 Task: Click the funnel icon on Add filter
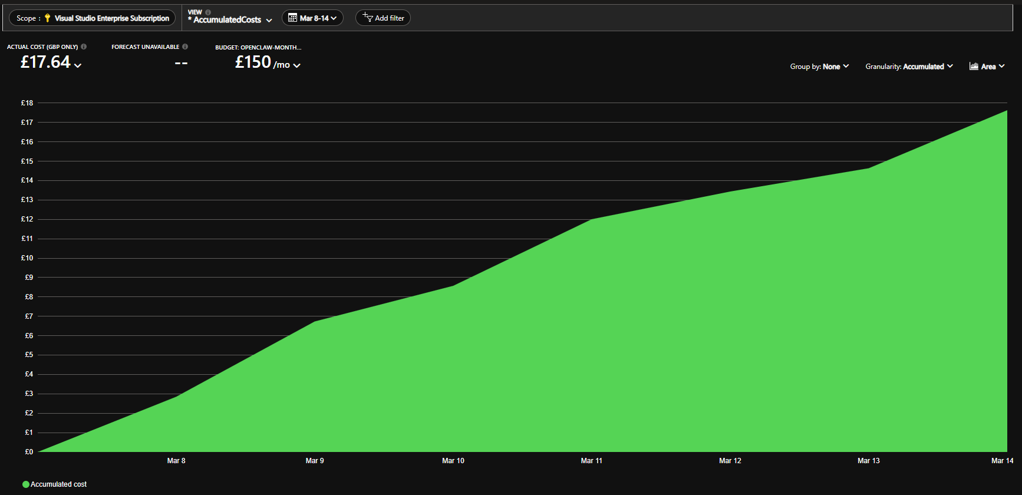(x=368, y=18)
